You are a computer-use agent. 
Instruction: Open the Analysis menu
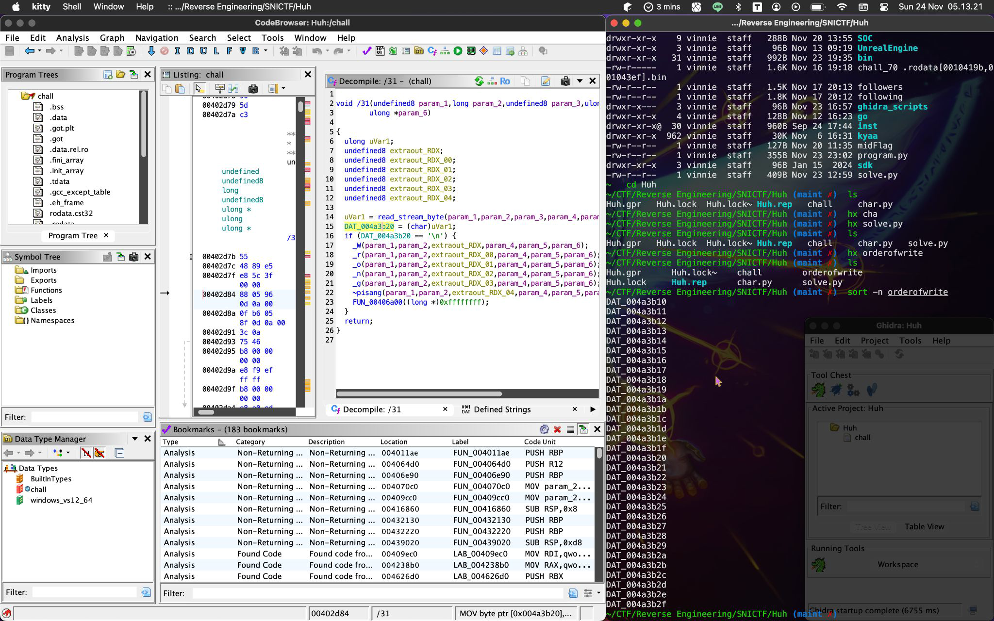(x=72, y=38)
